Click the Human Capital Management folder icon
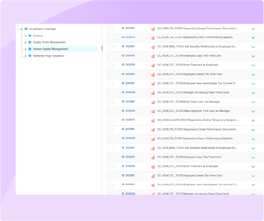 [x=30, y=49]
